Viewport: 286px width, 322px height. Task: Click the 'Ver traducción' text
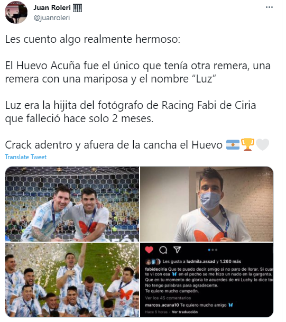185,312
